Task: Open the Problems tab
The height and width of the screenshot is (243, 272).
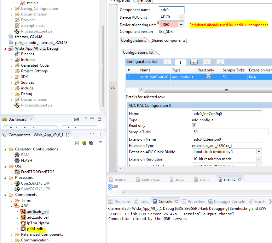Action: (119, 201)
